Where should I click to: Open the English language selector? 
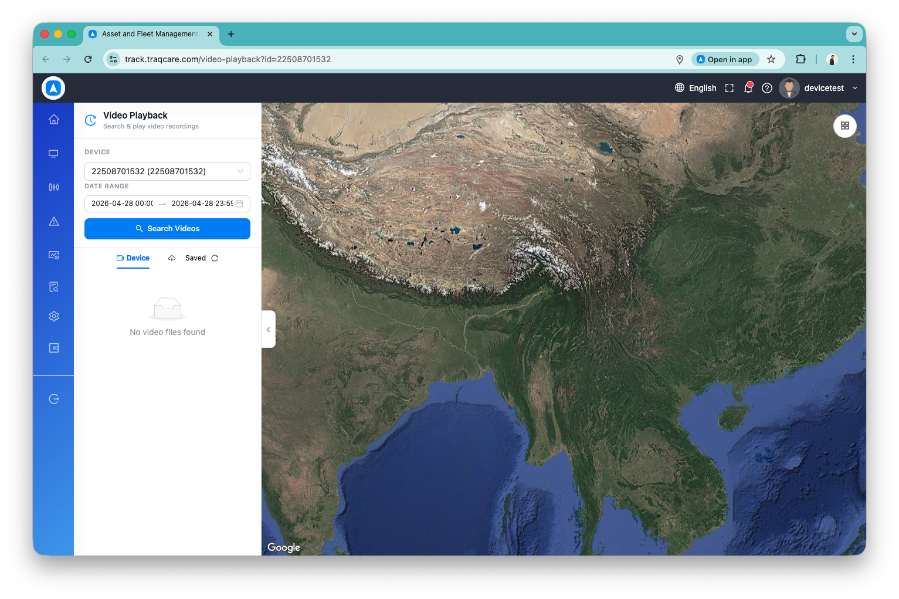point(696,88)
